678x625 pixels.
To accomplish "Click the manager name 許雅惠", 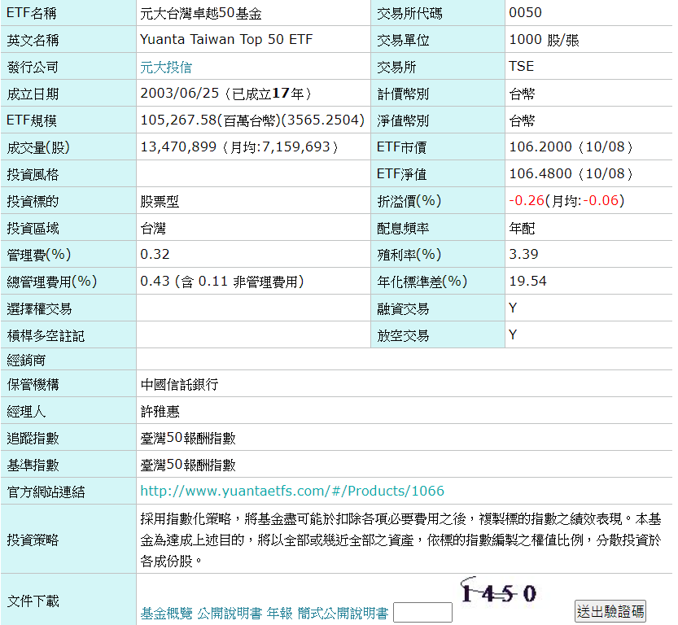I will [160, 411].
